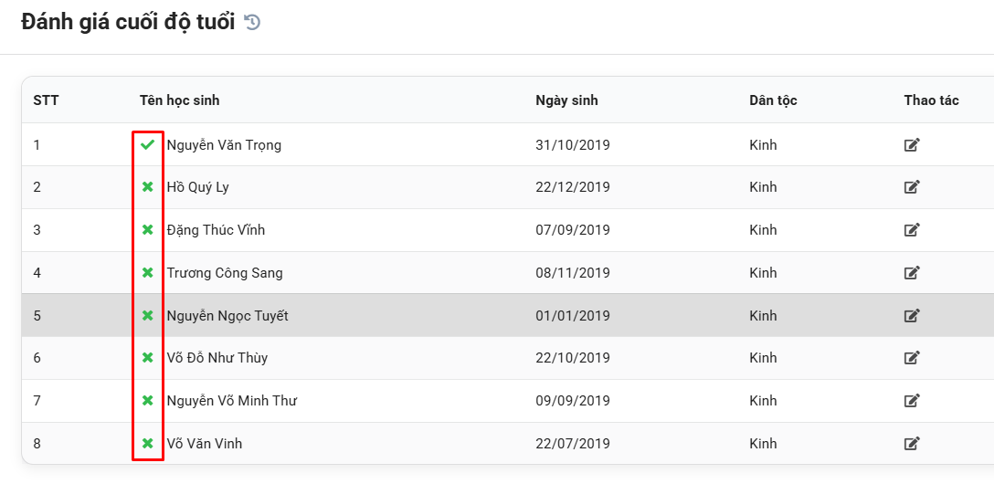This screenshot has height=484, width=994.
Task: Select the birthdate 22/10/2019 cell
Action: coord(573,358)
